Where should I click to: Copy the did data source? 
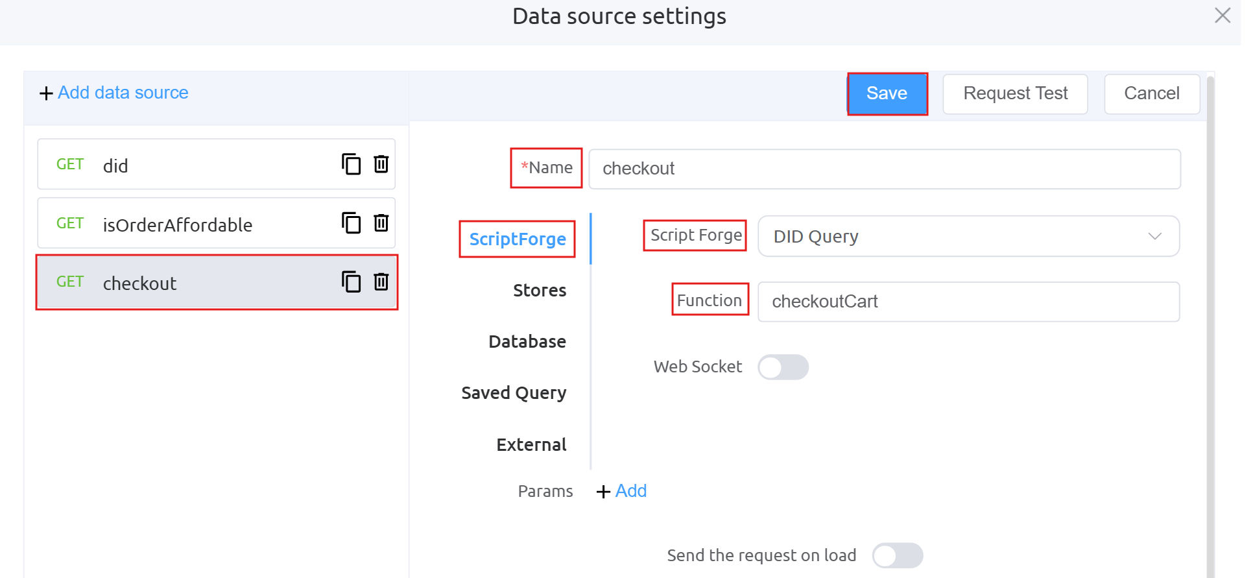351,164
